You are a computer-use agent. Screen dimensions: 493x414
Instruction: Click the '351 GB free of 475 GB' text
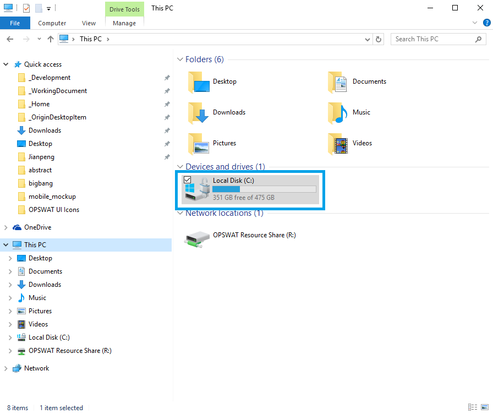pos(244,198)
